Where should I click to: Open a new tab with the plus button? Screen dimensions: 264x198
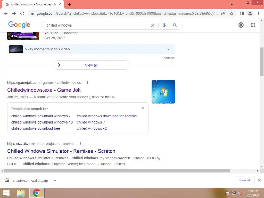pos(70,5)
